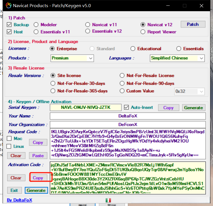Viewport: 213px width, 206px height.
Task: Click the Navicat app icon in title bar
Action: point(9,5)
